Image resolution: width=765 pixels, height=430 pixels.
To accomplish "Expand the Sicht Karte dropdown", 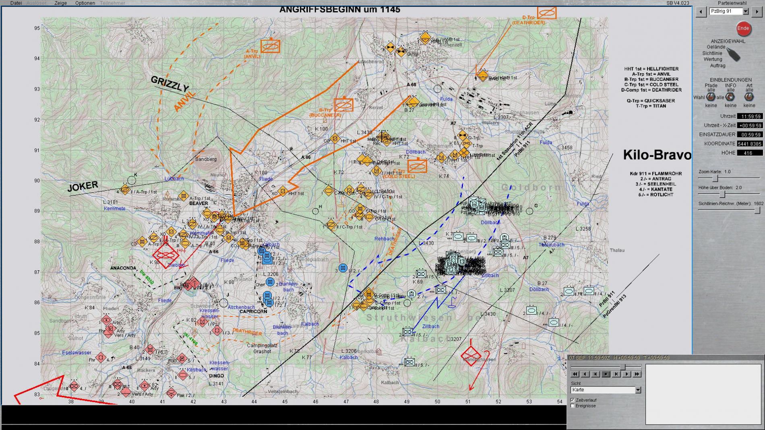I will [x=638, y=390].
